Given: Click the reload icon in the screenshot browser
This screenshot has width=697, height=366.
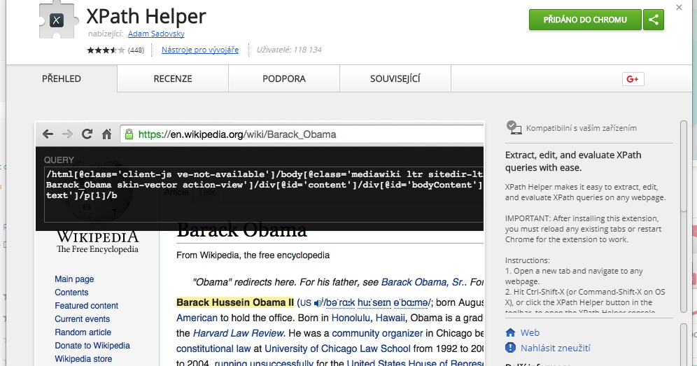Looking at the screenshot, I should (87, 134).
